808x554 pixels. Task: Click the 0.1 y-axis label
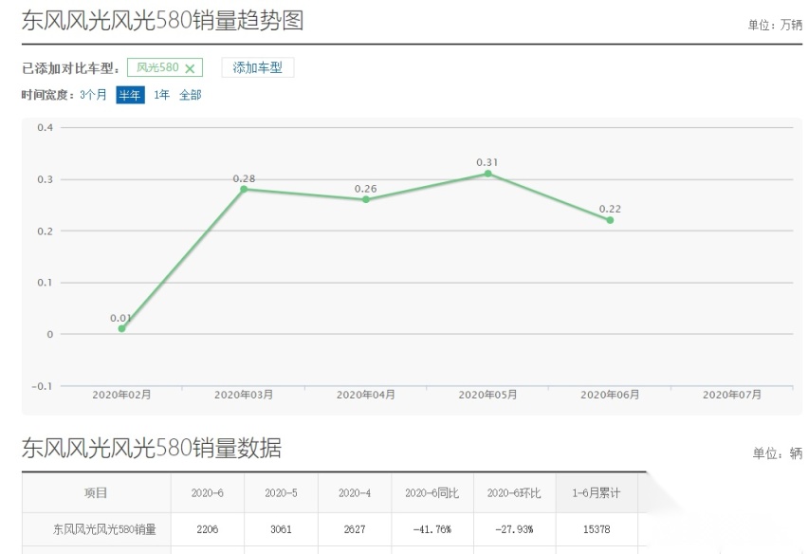[46, 283]
